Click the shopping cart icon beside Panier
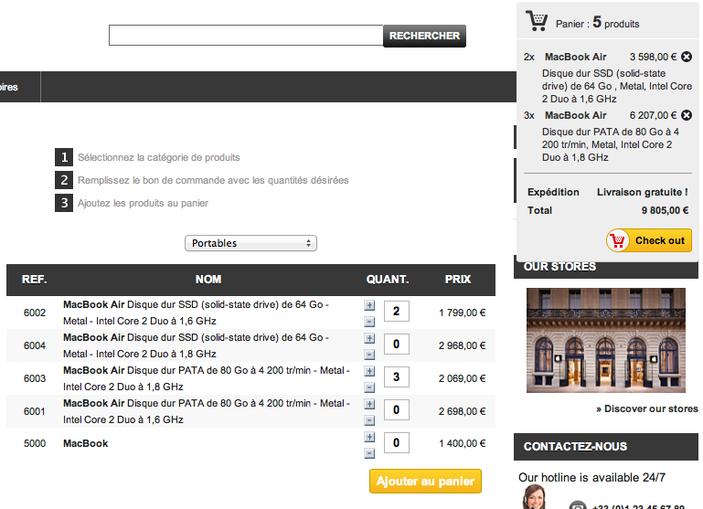 [x=537, y=20]
